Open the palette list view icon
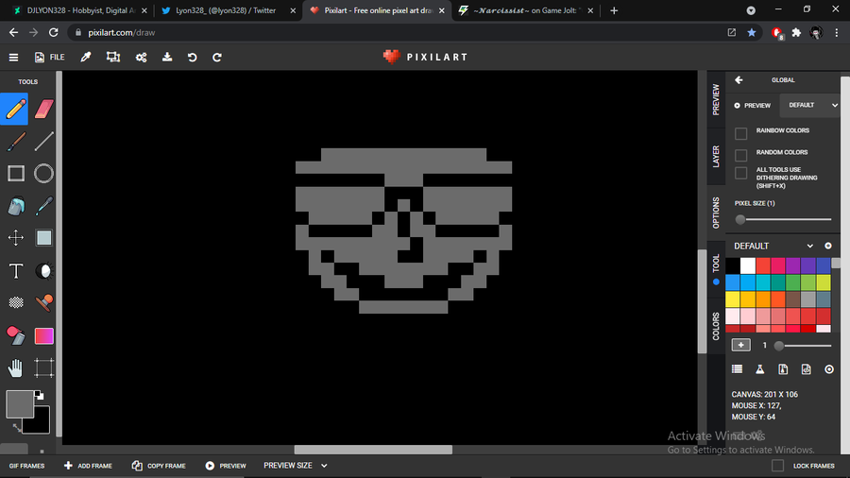850x478 pixels. [x=737, y=369]
